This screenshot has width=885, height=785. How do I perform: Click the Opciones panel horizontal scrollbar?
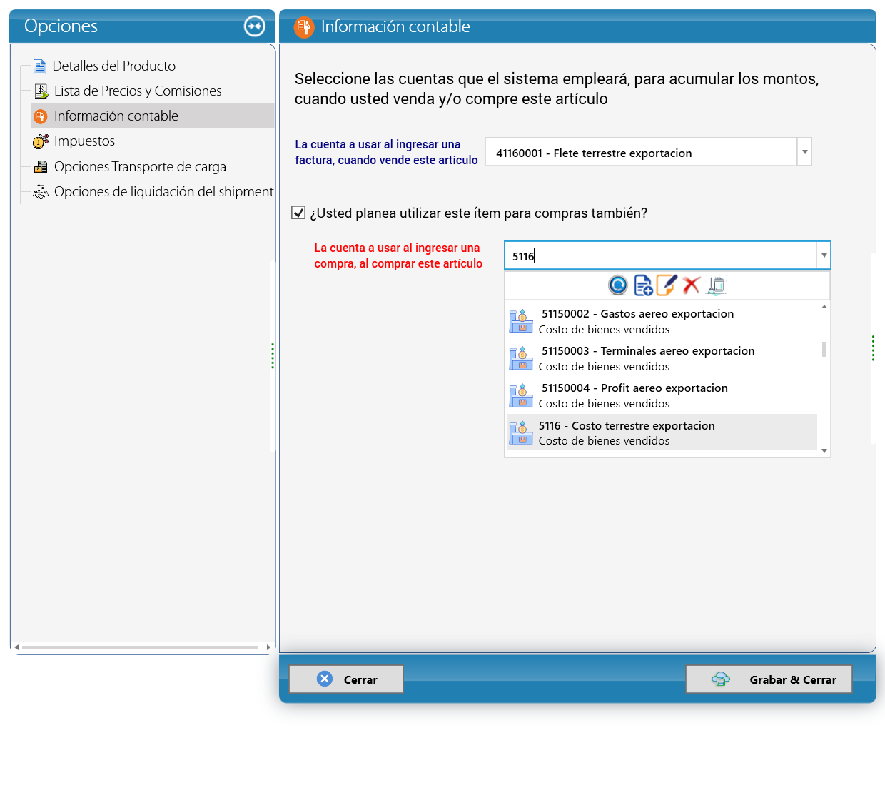[x=141, y=647]
